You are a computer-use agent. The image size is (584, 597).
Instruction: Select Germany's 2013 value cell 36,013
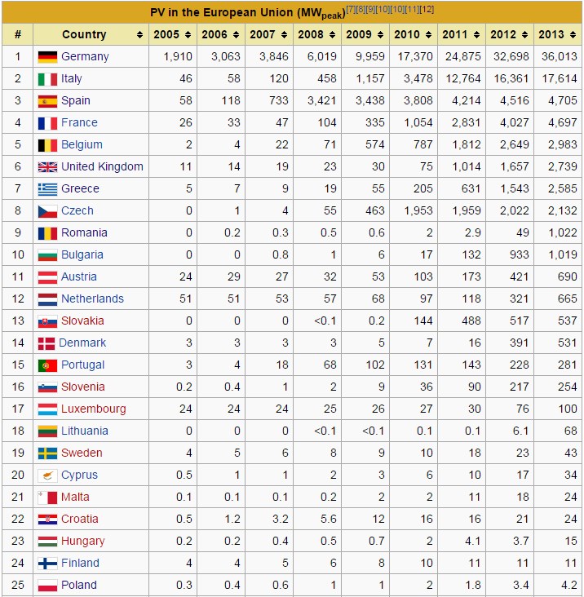(559, 57)
